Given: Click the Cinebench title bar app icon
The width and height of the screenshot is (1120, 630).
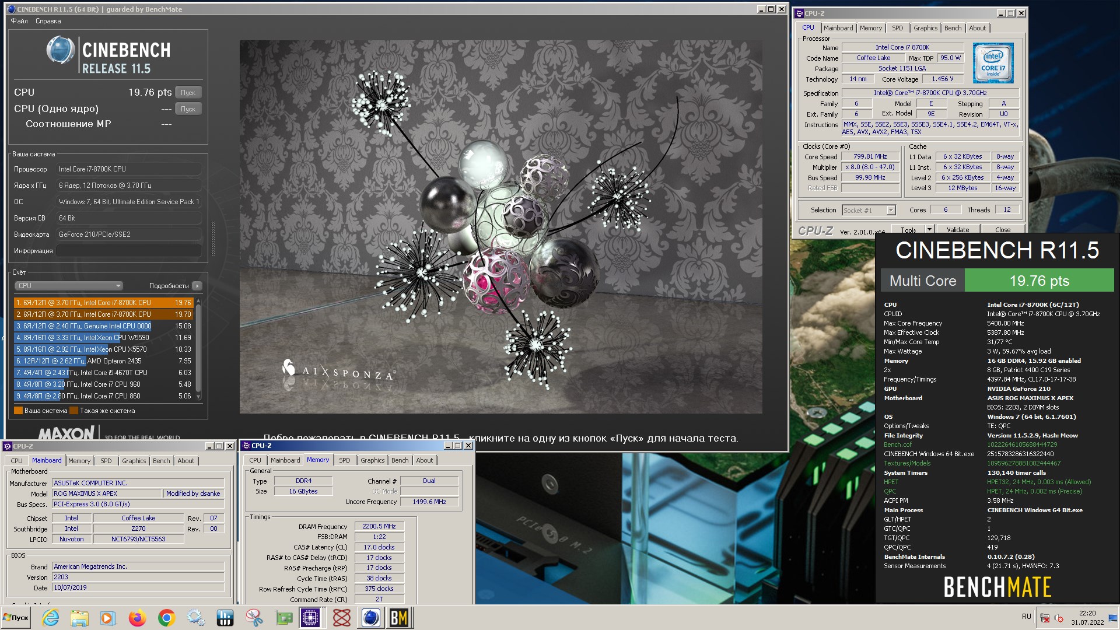Looking at the screenshot, I should click(x=11, y=9).
